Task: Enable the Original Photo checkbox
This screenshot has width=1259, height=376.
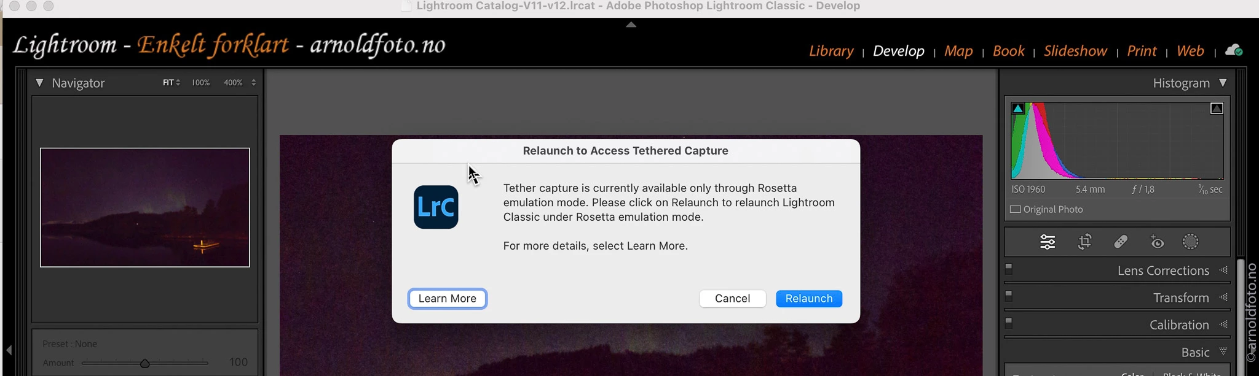Action: click(x=1016, y=209)
